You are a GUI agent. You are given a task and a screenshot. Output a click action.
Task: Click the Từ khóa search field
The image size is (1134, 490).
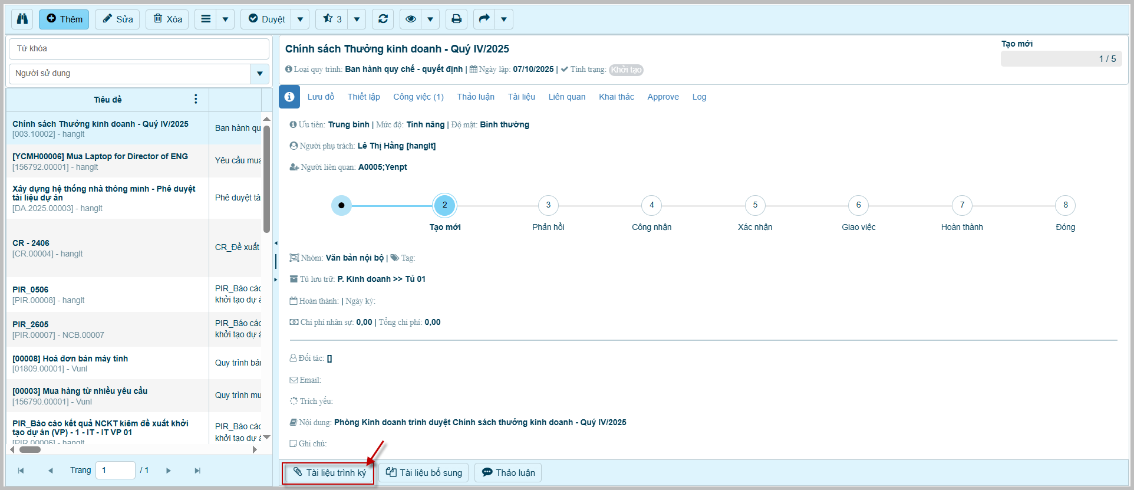(x=139, y=49)
